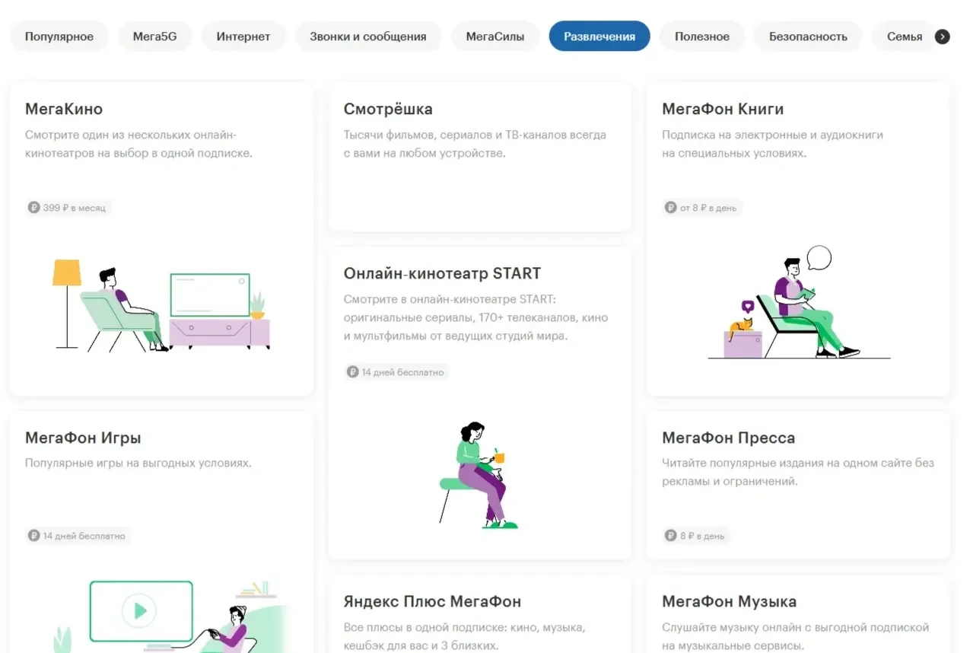The height and width of the screenshot is (653, 970).
Task: Open the Онлайн-кинотеатр START title
Action: coord(442,273)
